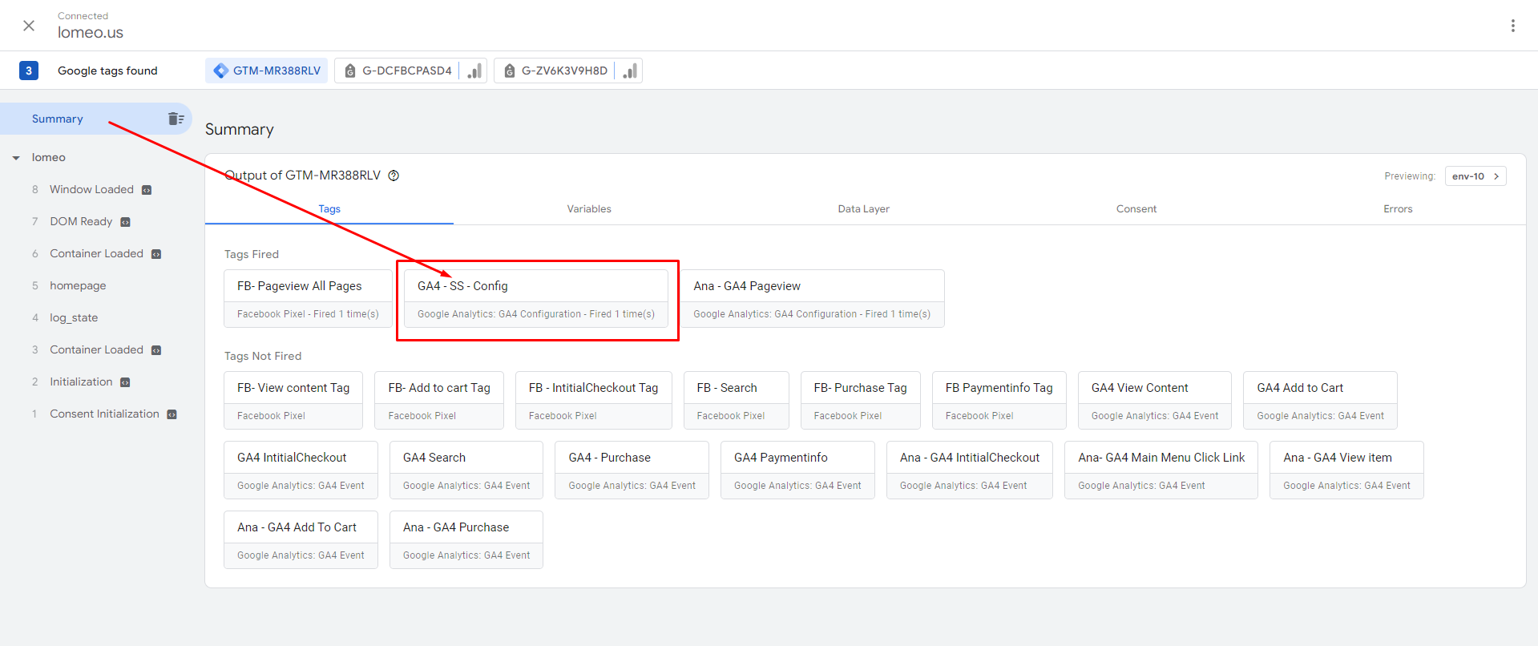Click the code icon next to Window Loaded

[147, 190]
